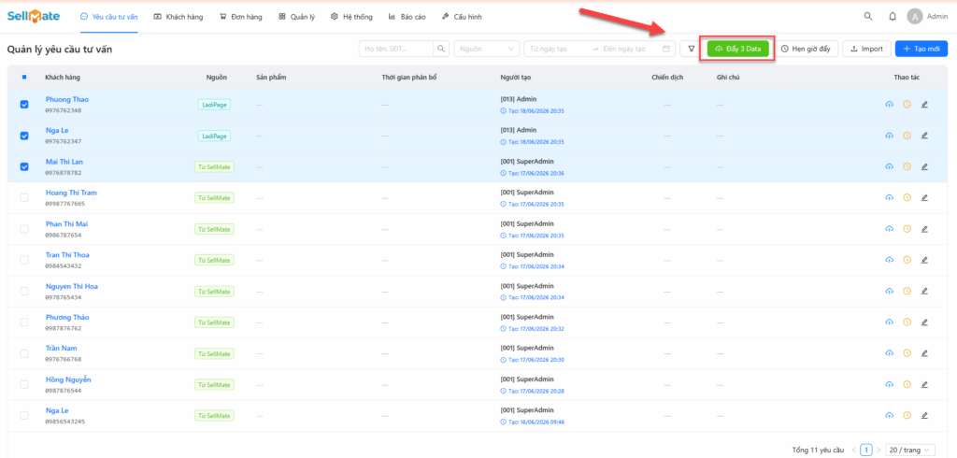Click phone number 0987876544
The height and width of the screenshot is (458, 957).
pos(64,390)
